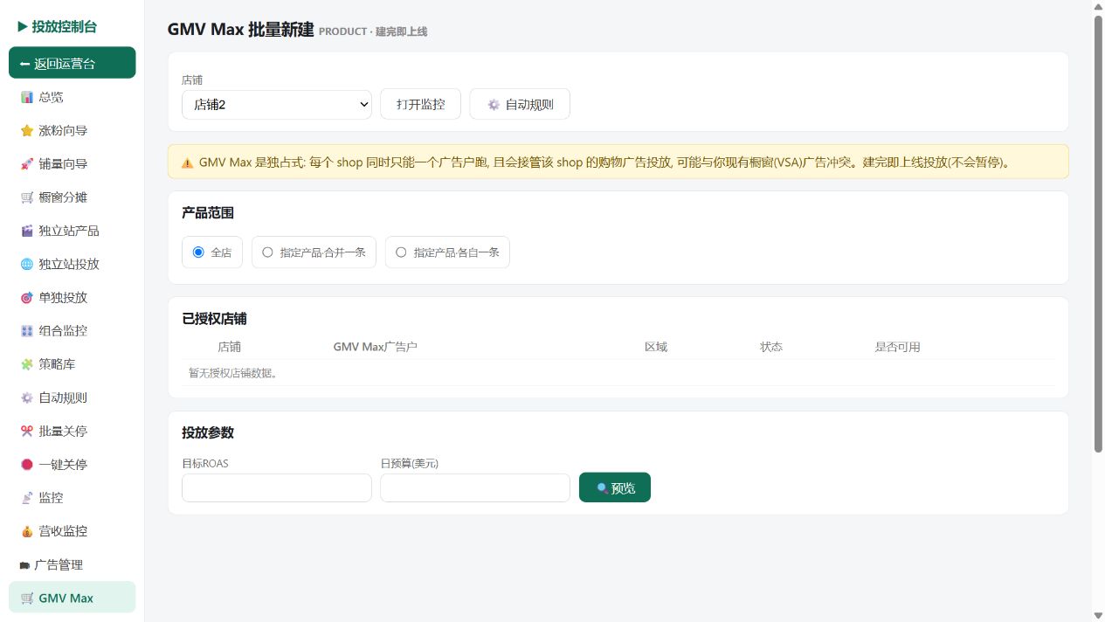The image size is (1105, 622).
Task: Choose 指定产品·合并一条 radio option
Action: 314,252
